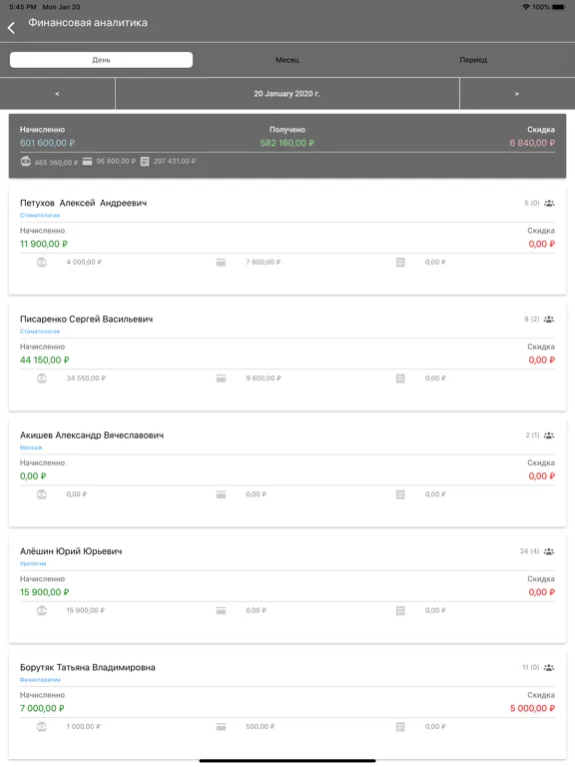The image size is (575, 767).
Task: Tap the card payment icon in Борутяк's card
Action: point(221,726)
